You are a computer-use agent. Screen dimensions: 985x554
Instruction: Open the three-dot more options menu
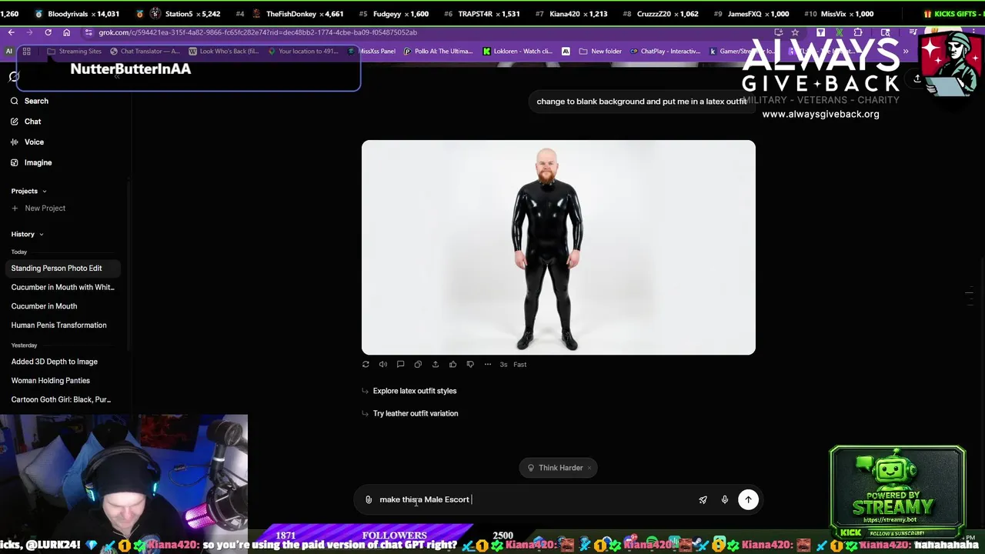point(488,365)
